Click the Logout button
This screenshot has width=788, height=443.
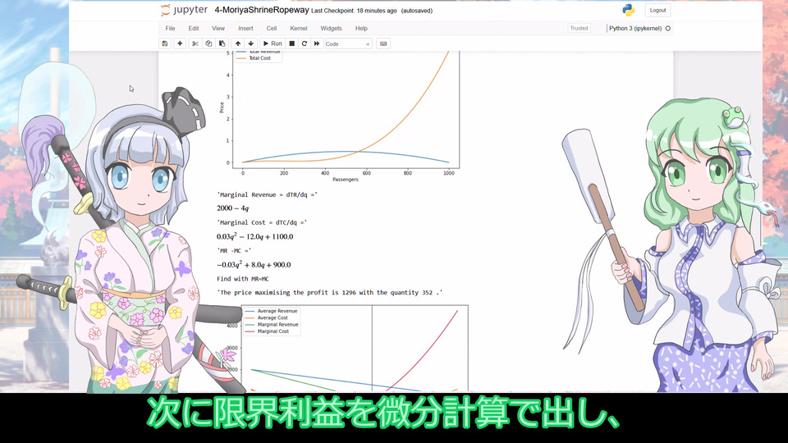point(657,10)
